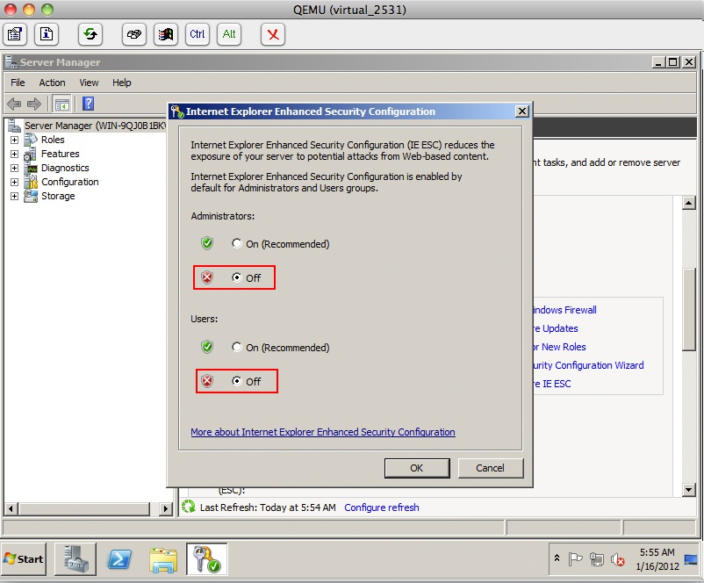Click the tree pane left scroll arrow
The image size is (704, 583).
click(11, 508)
